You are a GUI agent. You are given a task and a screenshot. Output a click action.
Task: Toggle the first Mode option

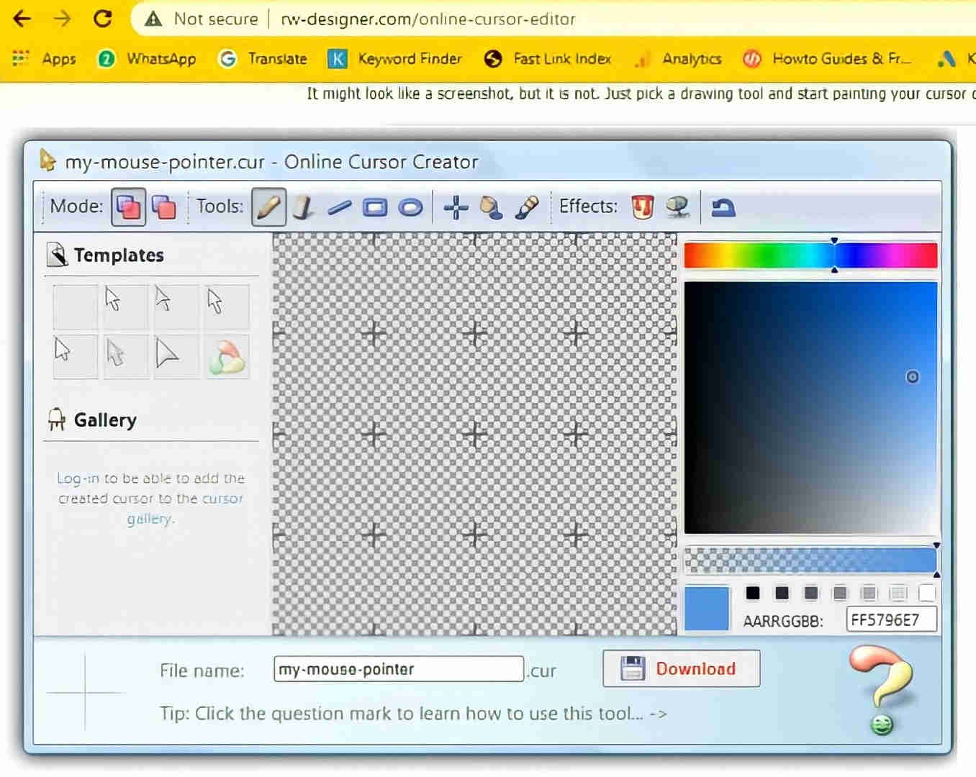point(128,206)
